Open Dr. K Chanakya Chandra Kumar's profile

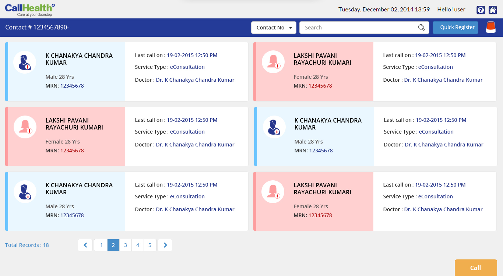point(195,79)
